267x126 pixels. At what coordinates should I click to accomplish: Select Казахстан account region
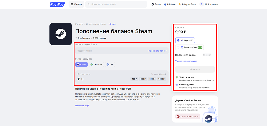click(x=96, y=64)
